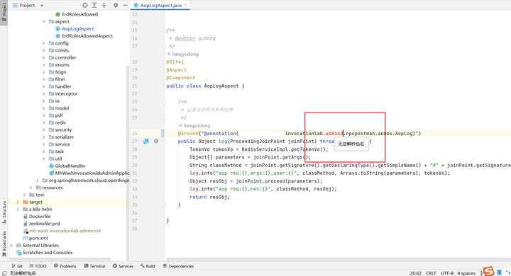Viewport: 511px width, 276px height.
Task: Change CRLF line separator in status bar
Action: [x=431, y=273]
